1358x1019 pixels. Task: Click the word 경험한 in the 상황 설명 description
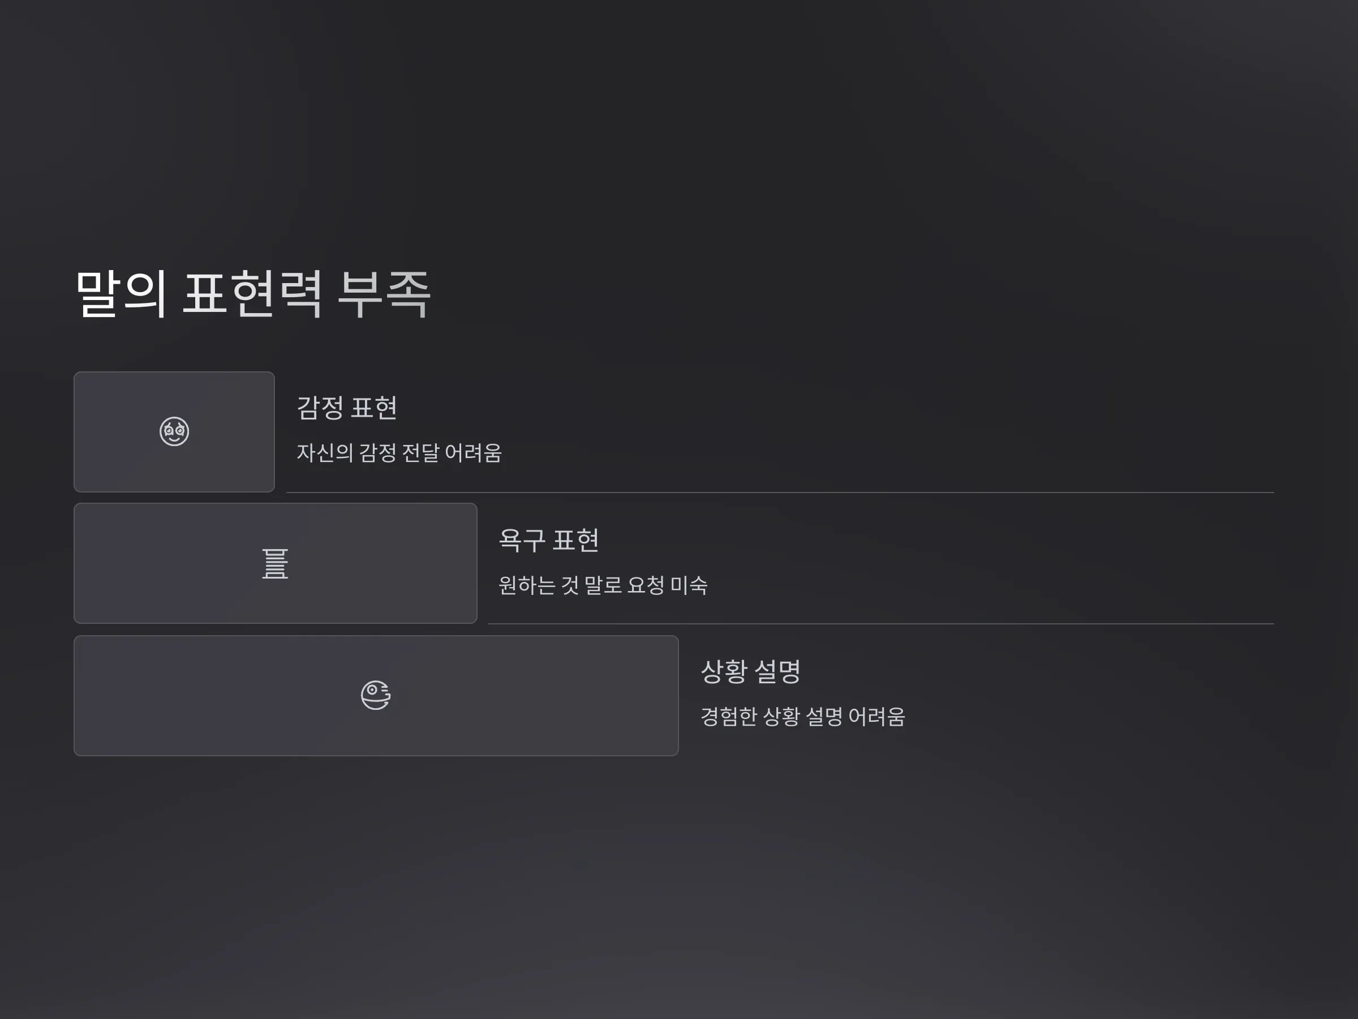tap(729, 716)
